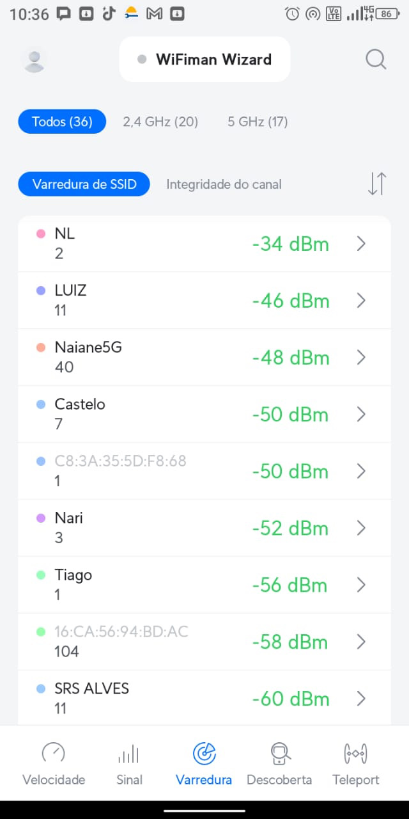Filter by 5 GHz (17) networks

tap(258, 122)
